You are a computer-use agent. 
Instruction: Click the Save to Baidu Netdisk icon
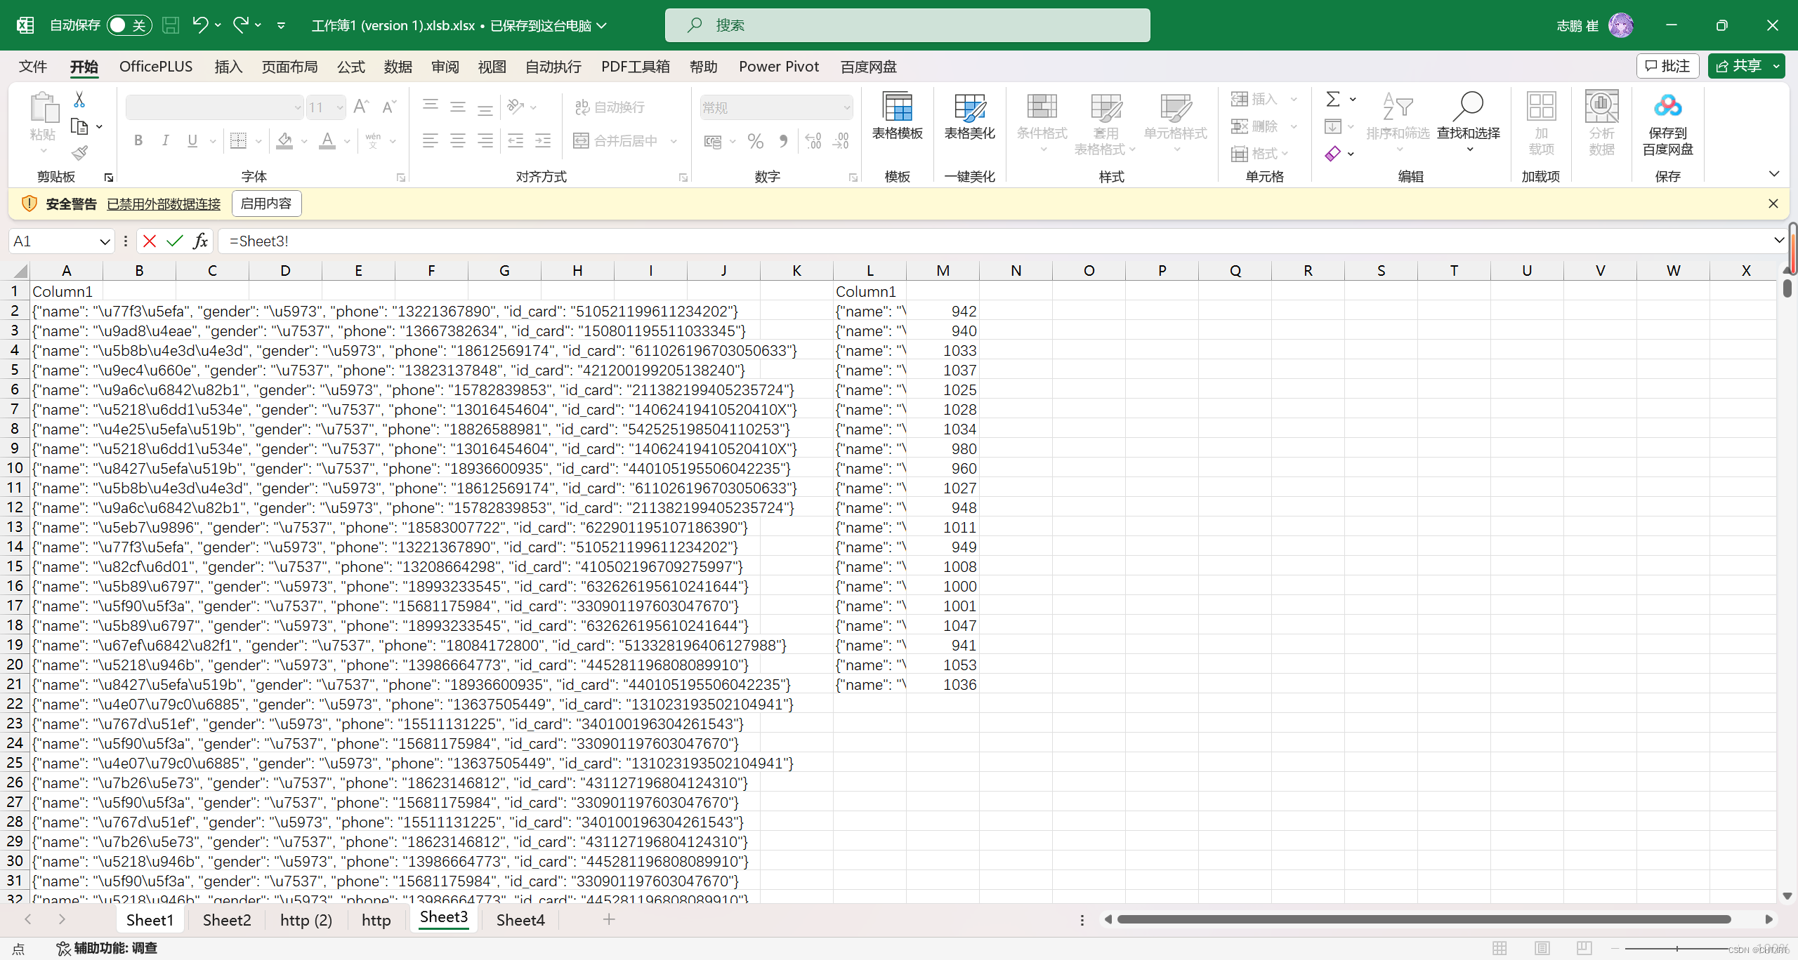1667,107
